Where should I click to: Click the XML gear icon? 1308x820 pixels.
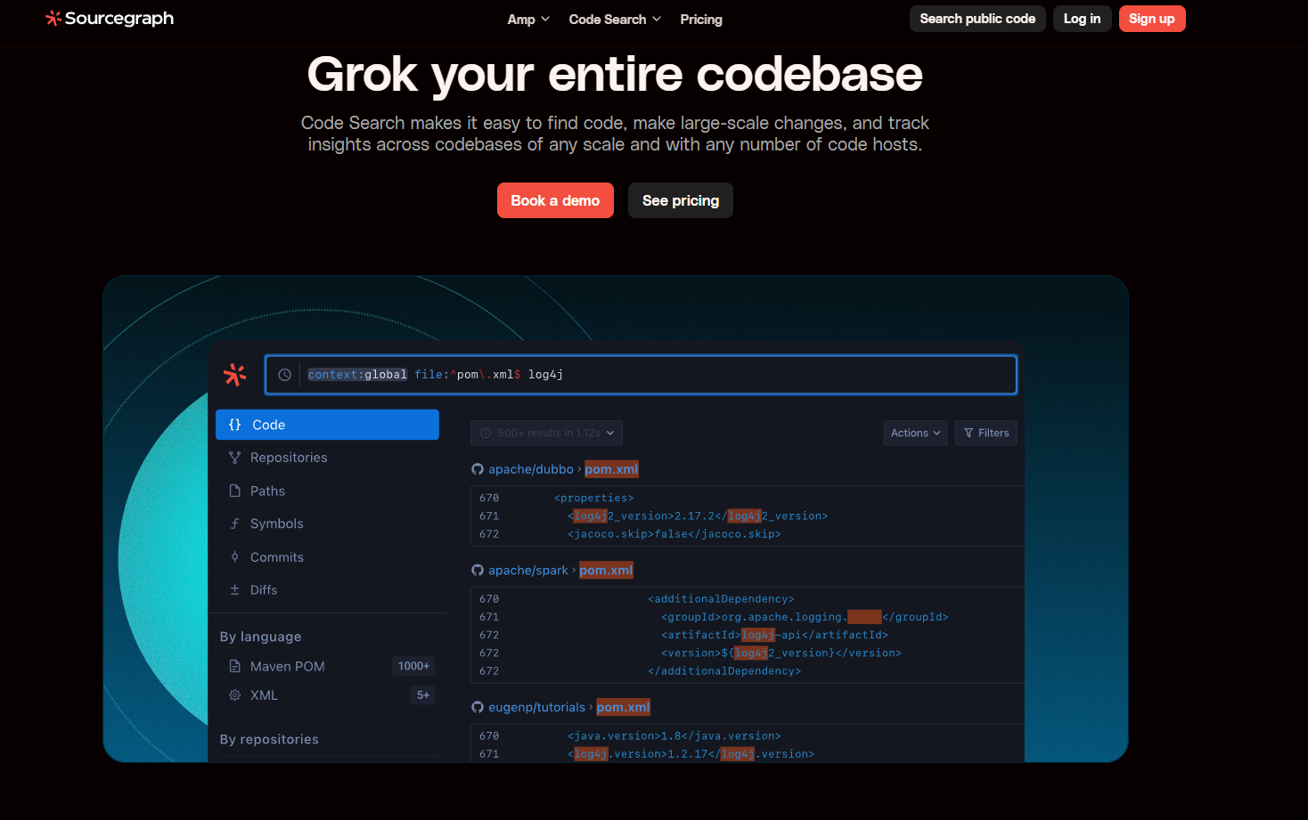(235, 695)
